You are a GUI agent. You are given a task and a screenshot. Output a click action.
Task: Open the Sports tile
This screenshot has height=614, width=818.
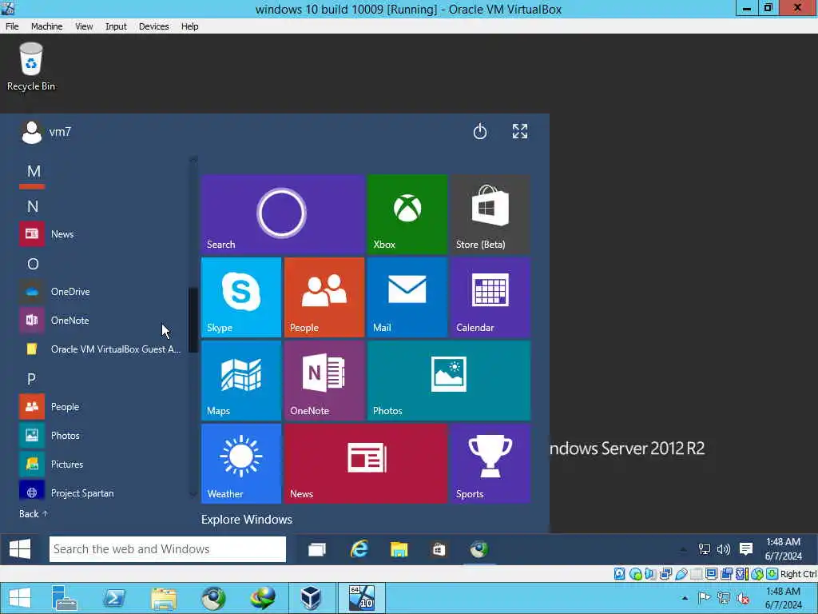(x=490, y=464)
